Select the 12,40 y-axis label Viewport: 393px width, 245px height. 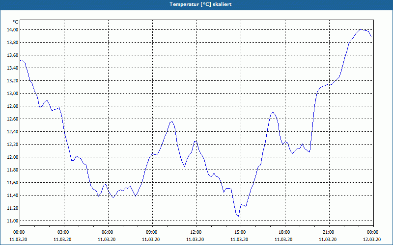point(12,132)
